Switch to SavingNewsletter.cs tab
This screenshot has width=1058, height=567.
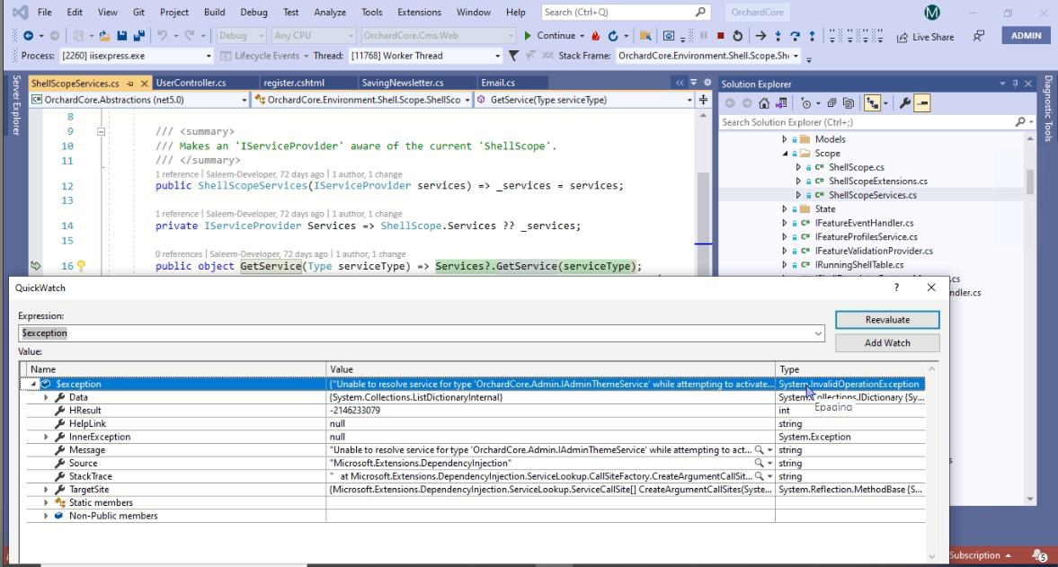402,83
